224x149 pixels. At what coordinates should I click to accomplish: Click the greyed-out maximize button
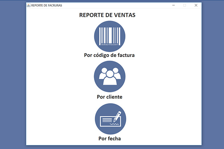[184, 6]
